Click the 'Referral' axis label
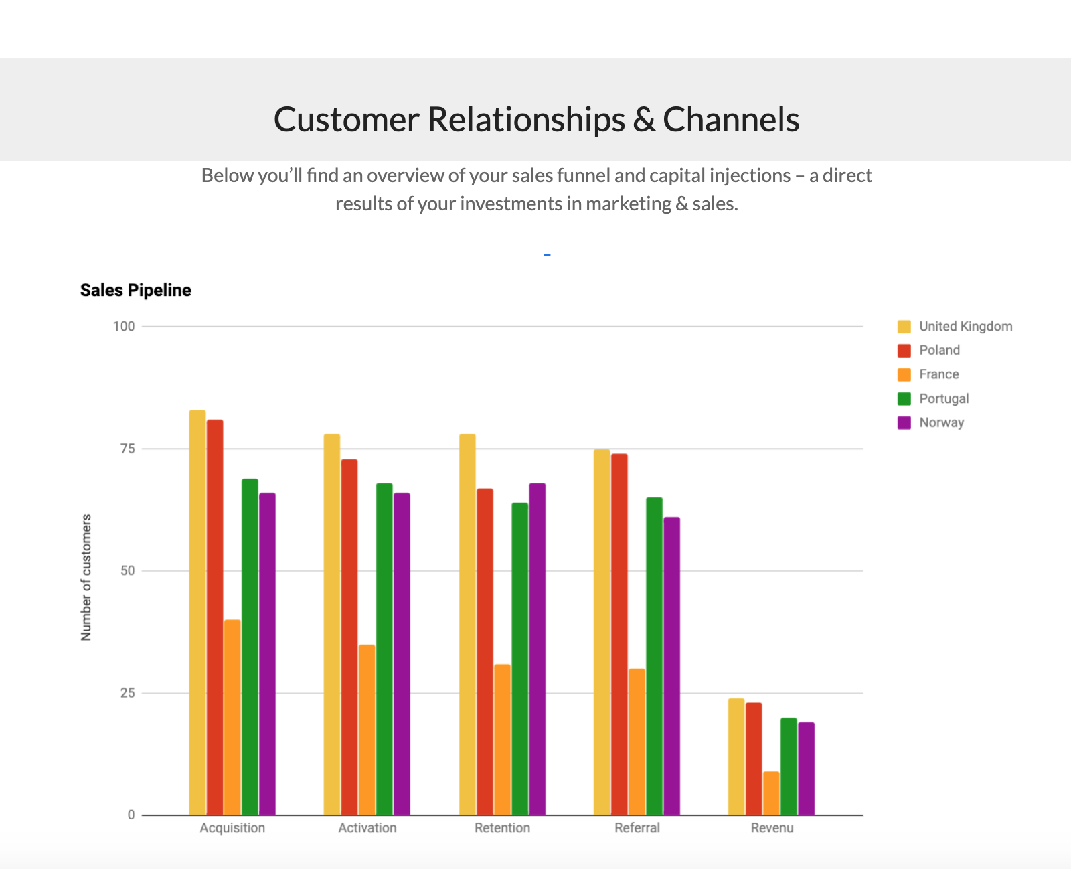Viewport: 1071px width, 869px height. tap(637, 828)
